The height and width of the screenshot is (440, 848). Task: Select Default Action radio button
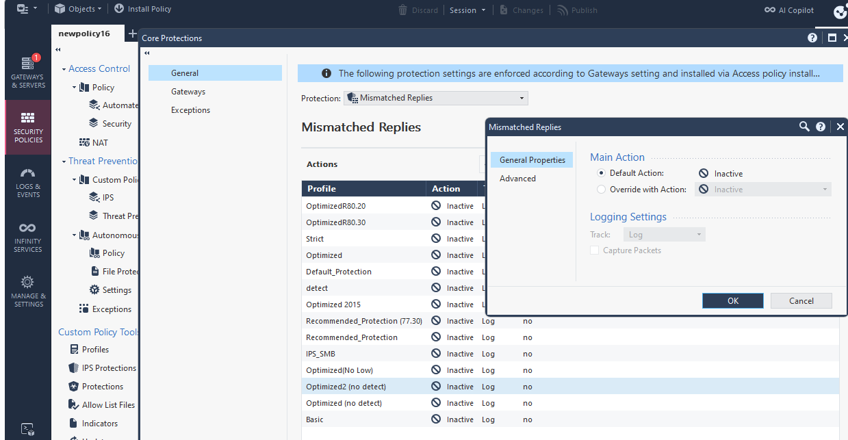(602, 173)
